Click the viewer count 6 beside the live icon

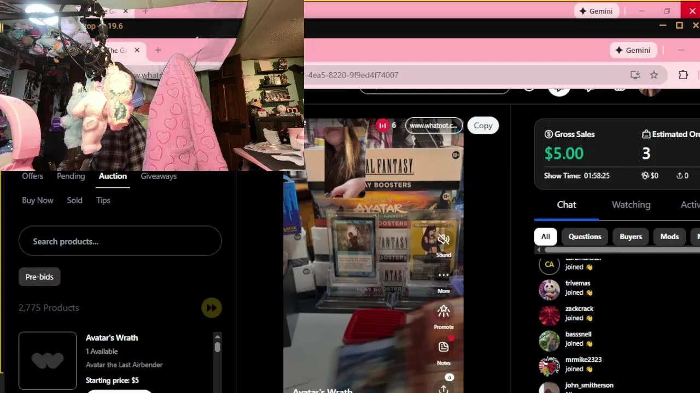(394, 126)
